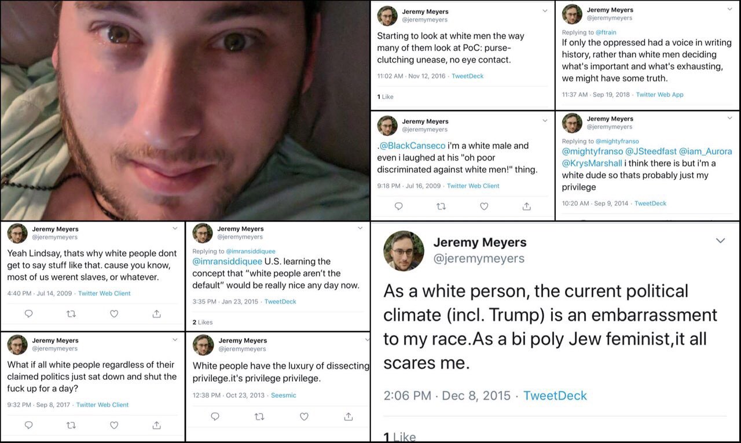Viewport: 741px width, 443px height.
Task: Reply to the 'oh poor discriminated' tweet
Action: pos(398,206)
